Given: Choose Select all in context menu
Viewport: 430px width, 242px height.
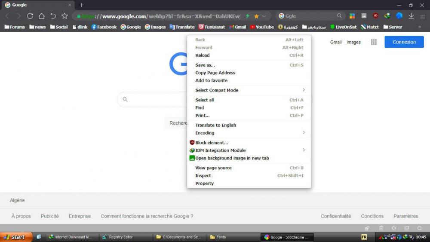Looking at the screenshot, I should point(249,100).
